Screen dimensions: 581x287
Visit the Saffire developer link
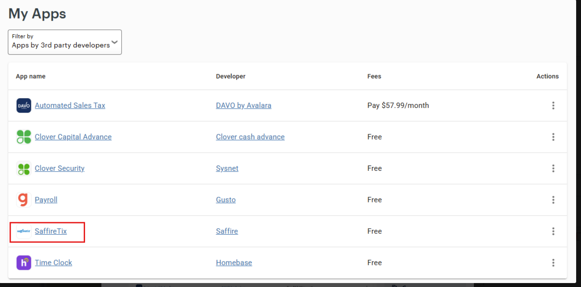[227, 231]
